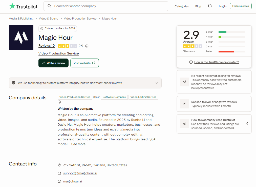The image size is (256, 187).
Task: Click the location pin icon near the address
Action: (x=59, y=165)
